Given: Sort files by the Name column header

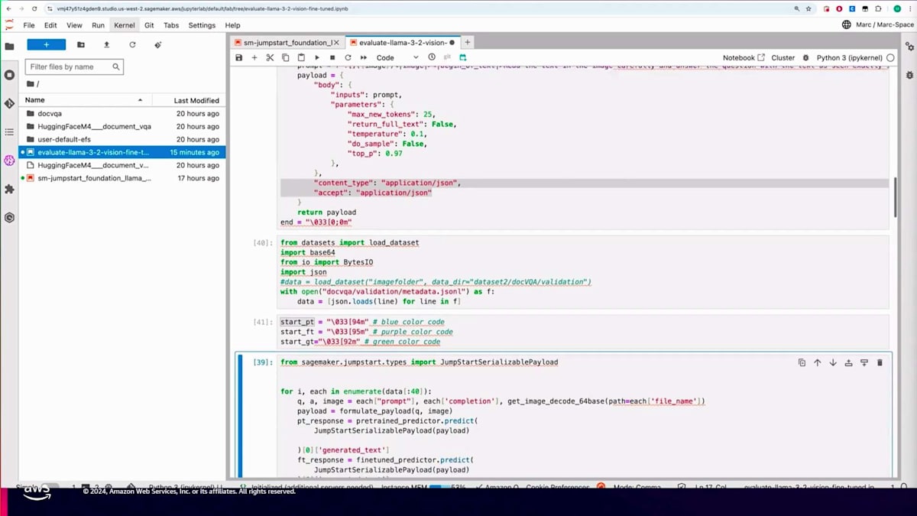Looking at the screenshot, I should click(x=84, y=100).
